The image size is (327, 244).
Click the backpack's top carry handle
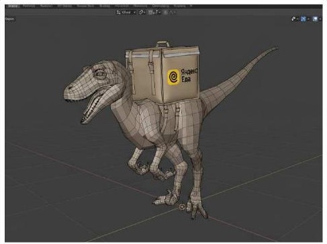tap(163, 44)
